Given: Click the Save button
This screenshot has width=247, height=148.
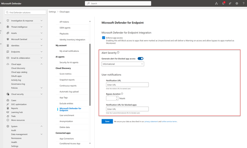Looking at the screenshot, I should pos(107,121).
